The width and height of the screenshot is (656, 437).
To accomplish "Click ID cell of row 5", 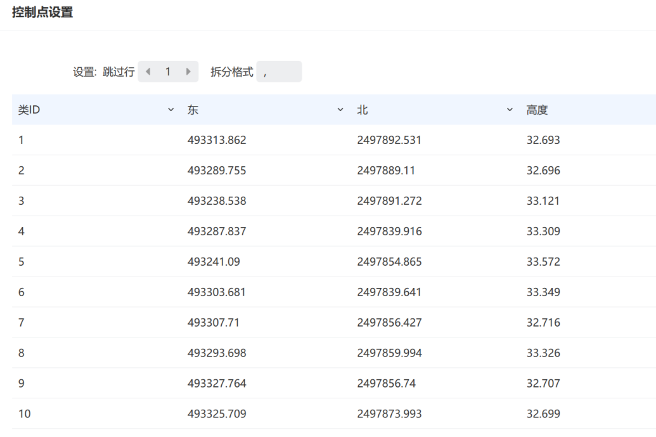I will 22,262.
